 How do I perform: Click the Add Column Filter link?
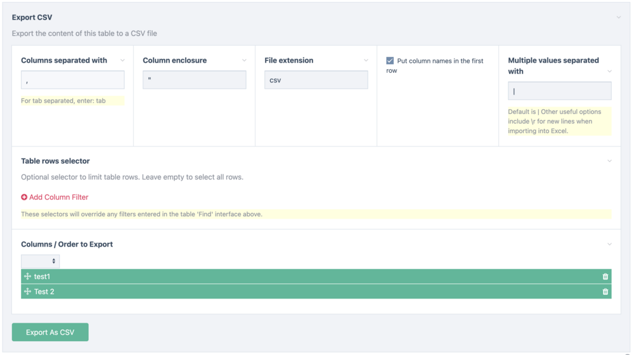click(58, 197)
